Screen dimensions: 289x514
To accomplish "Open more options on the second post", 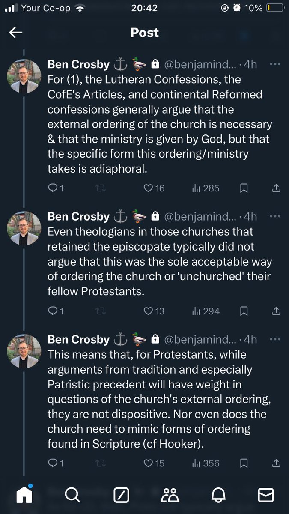I will coord(274,216).
